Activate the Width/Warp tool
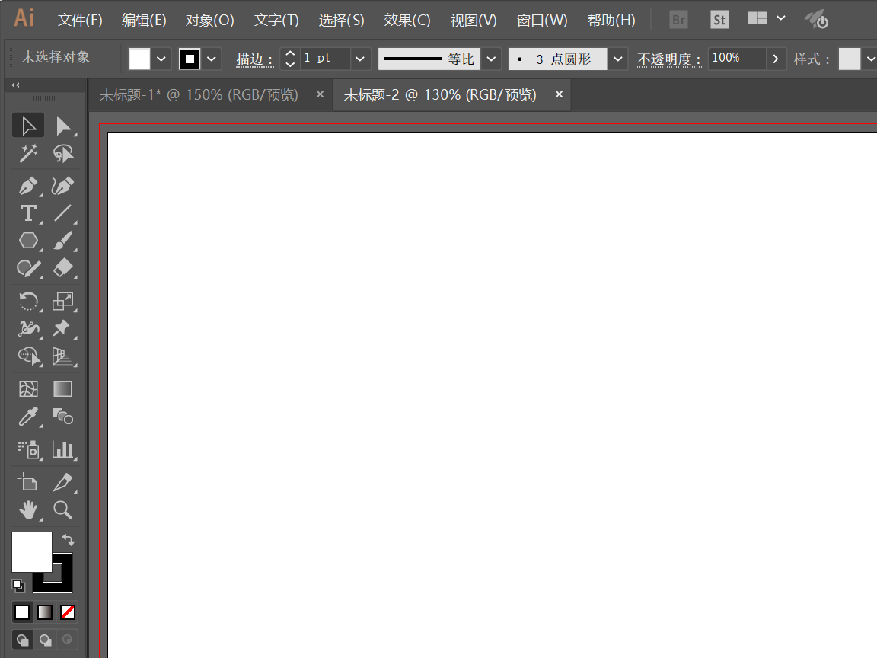This screenshot has width=877, height=658. click(x=28, y=328)
